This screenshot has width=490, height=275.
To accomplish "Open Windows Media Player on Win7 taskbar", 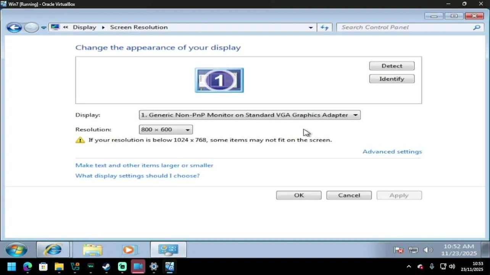I will [x=129, y=250].
